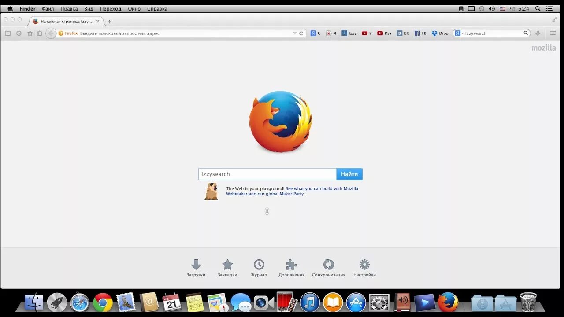Open Messages in the Dock
564x317 pixels.
241,302
